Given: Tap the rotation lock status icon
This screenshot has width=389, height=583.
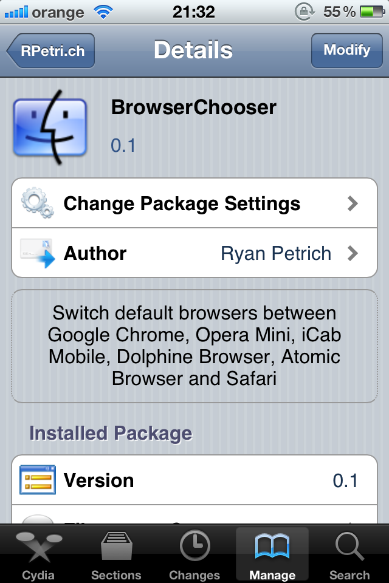Looking at the screenshot, I should pyautogui.click(x=303, y=12).
